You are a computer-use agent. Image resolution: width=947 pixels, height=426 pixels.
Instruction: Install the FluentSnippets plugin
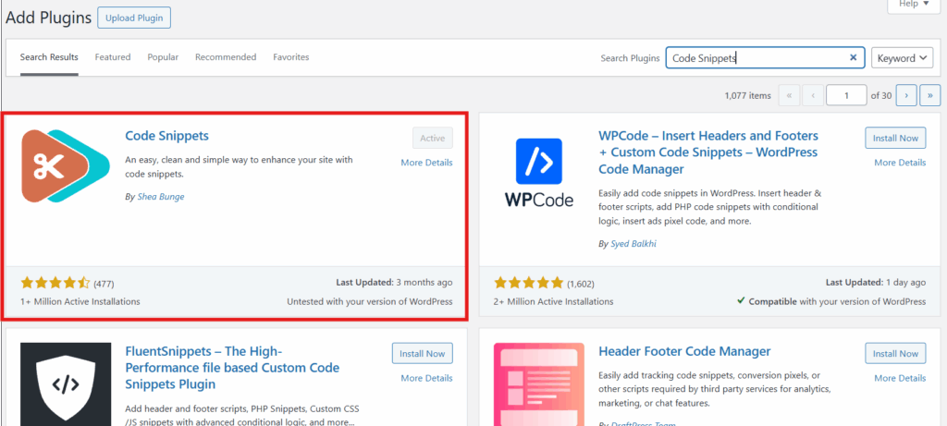(422, 353)
